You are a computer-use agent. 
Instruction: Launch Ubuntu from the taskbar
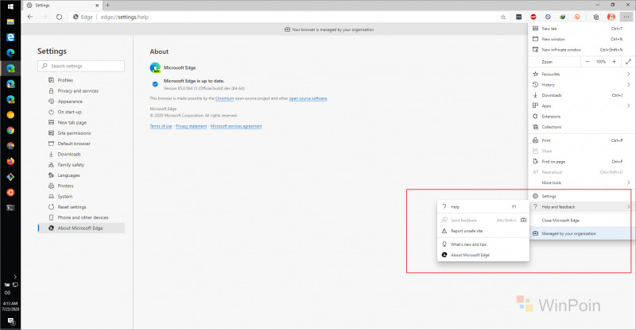click(10, 192)
